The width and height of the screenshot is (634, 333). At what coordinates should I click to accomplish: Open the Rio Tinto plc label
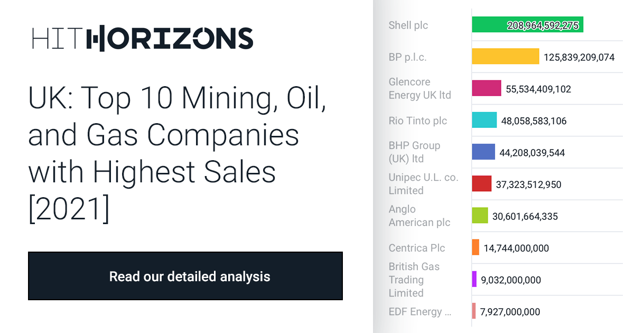point(418,121)
